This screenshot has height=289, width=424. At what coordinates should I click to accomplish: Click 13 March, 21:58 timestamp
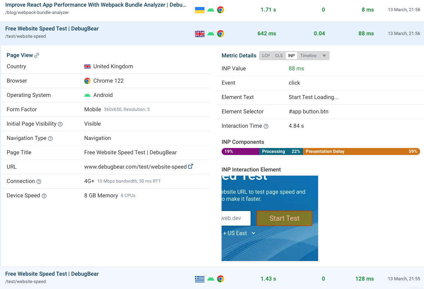click(404, 10)
